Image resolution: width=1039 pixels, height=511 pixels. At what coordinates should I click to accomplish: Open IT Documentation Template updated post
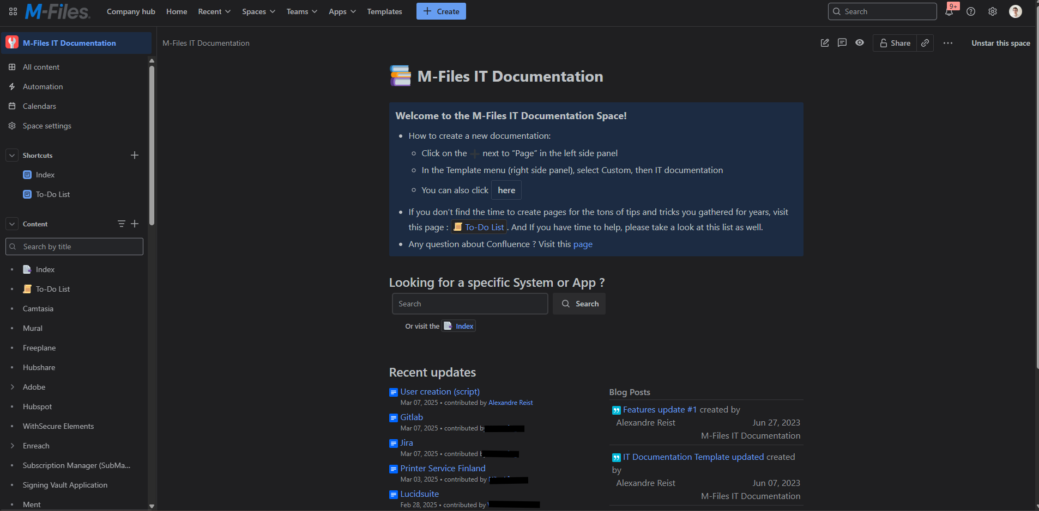tap(693, 457)
